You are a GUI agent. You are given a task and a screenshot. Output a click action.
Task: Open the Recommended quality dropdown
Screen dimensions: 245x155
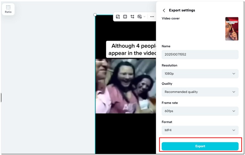pyautogui.click(x=200, y=92)
